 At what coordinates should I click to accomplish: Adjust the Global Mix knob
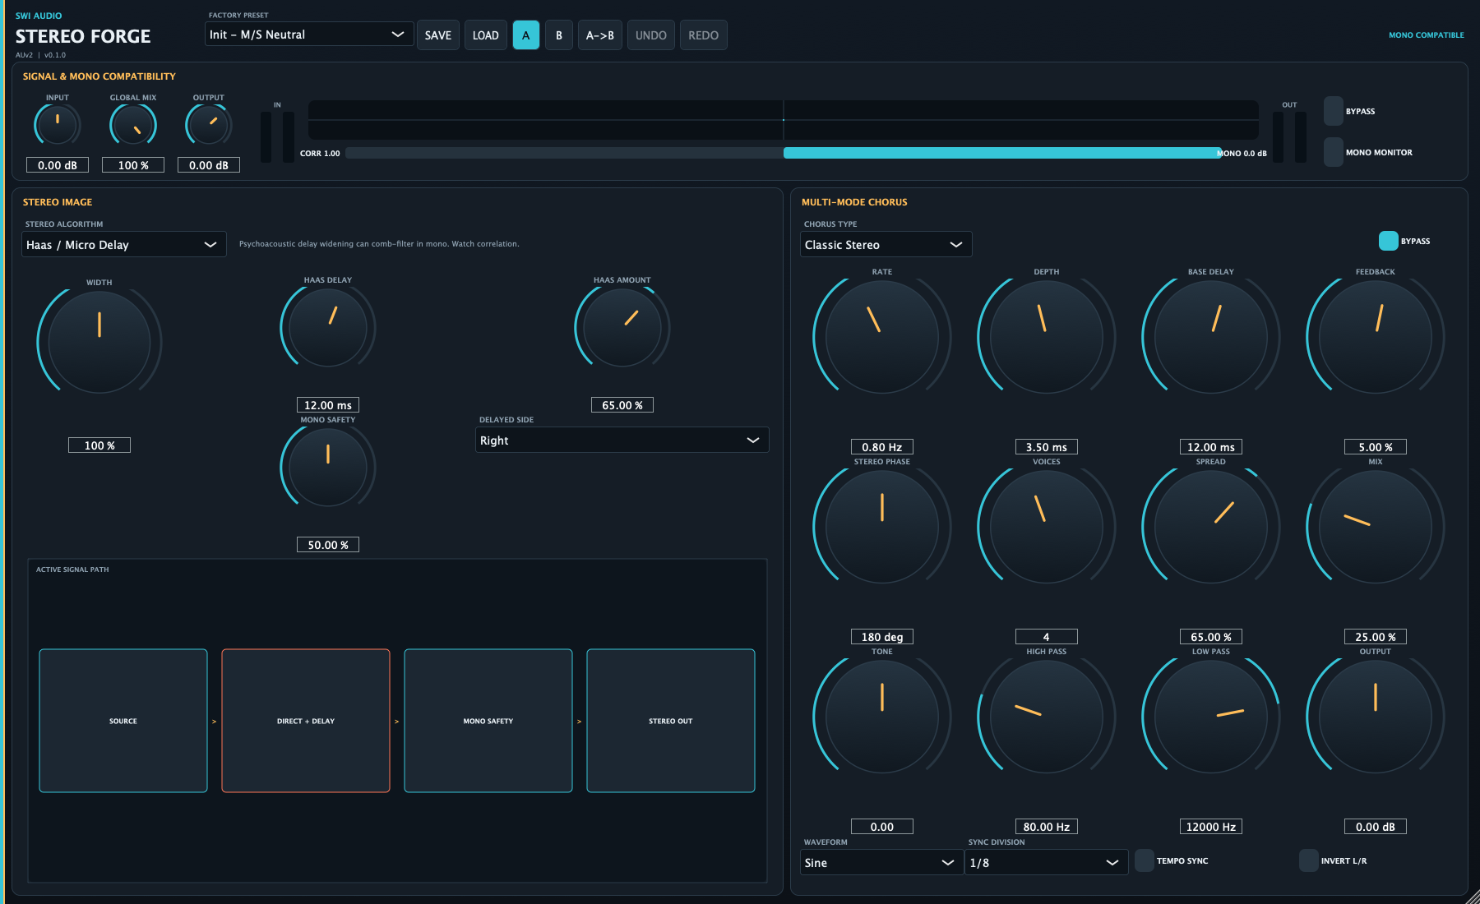(133, 126)
